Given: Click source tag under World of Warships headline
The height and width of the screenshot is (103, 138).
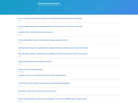Looking at the screenshot, I should (20, 101).
